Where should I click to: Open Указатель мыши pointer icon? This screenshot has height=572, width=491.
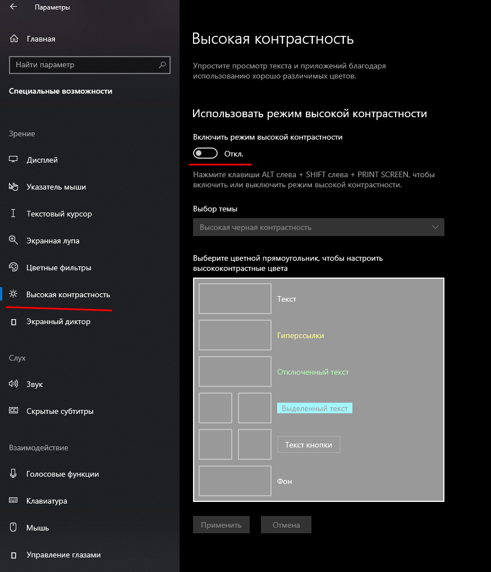(14, 187)
